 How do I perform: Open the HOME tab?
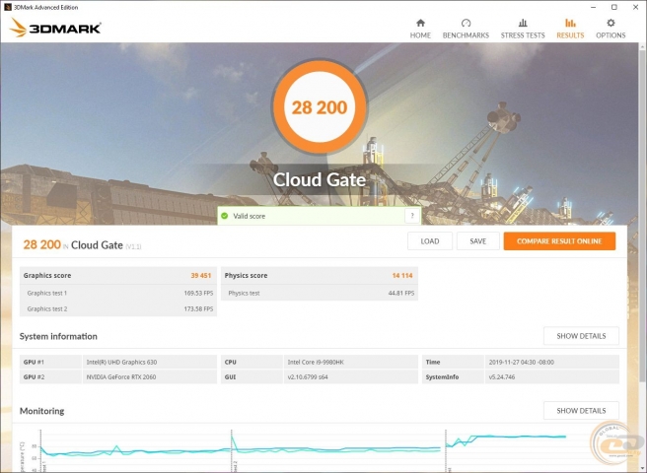point(420,29)
